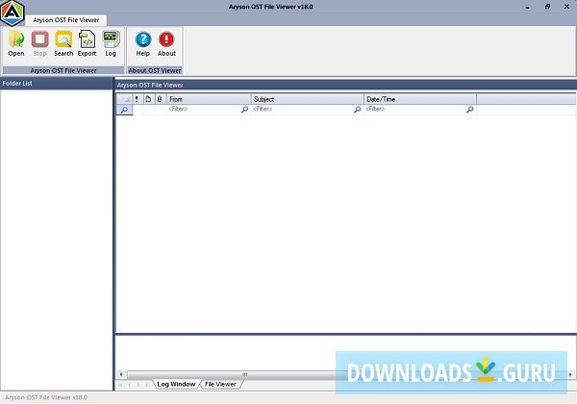This screenshot has height=404, width=577.
Task: Click the horizontal scrollbar thumb in log pane
Action: [244, 374]
